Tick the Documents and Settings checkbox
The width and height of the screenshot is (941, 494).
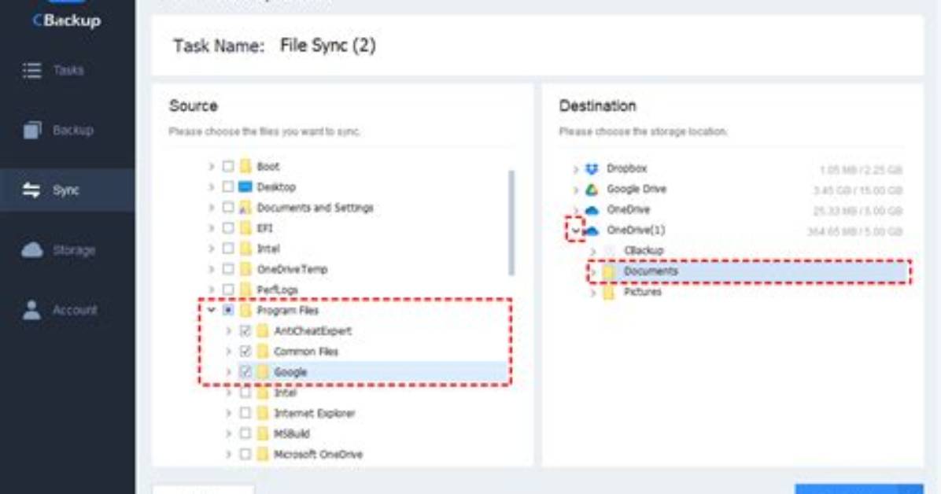[x=228, y=207]
